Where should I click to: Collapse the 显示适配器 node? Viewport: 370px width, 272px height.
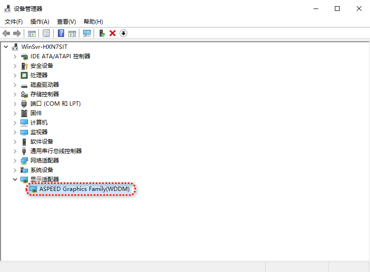coord(15,180)
